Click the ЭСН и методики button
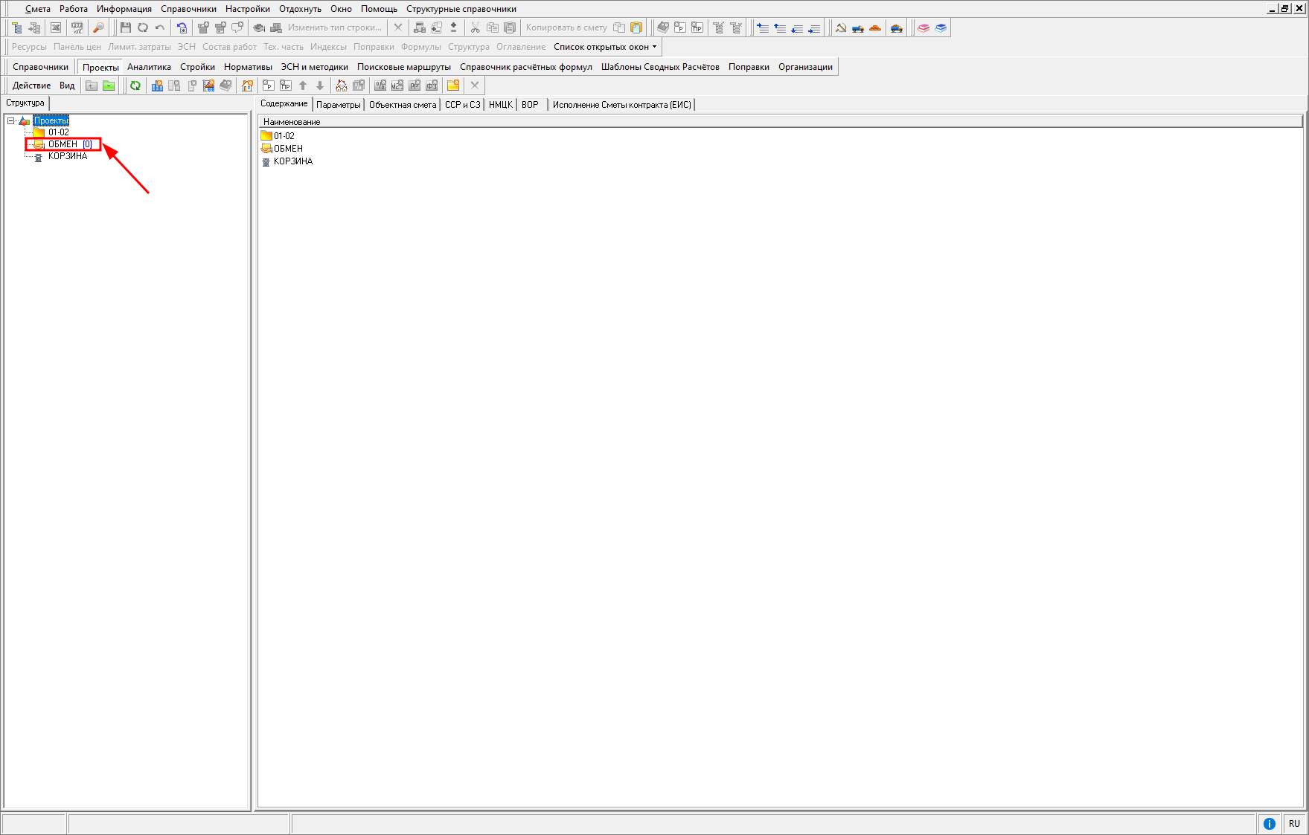The height and width of the screenshot is (835, 1309). tap(314, 67)
